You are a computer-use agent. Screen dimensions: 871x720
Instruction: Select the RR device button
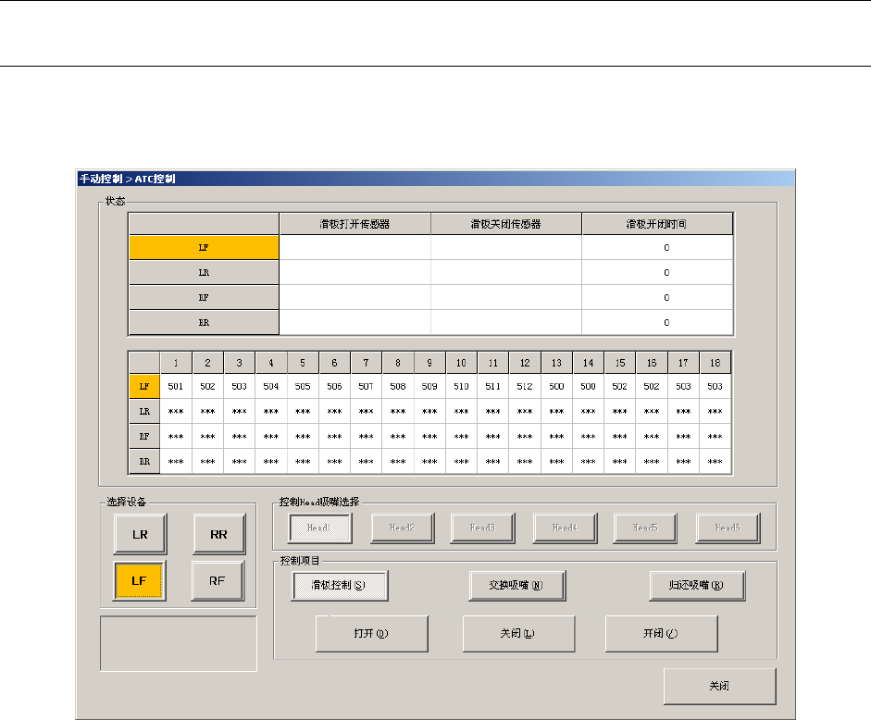(218, 534)
